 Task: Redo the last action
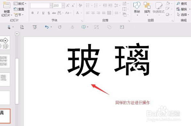(x=60, y=27)
